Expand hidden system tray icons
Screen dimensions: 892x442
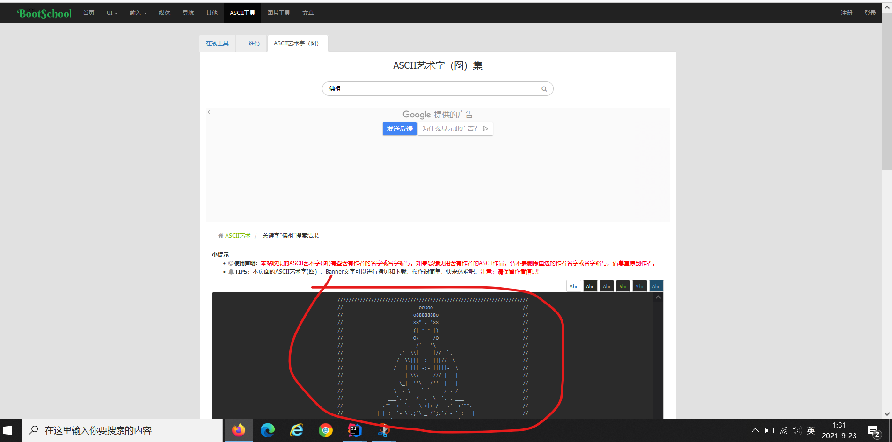[x=754, y=430]
